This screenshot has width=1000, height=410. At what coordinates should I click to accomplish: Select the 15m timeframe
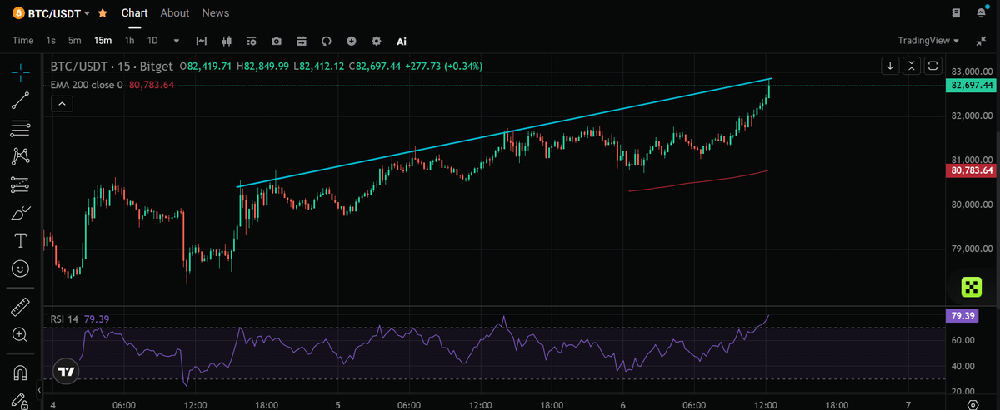(103, 41)
